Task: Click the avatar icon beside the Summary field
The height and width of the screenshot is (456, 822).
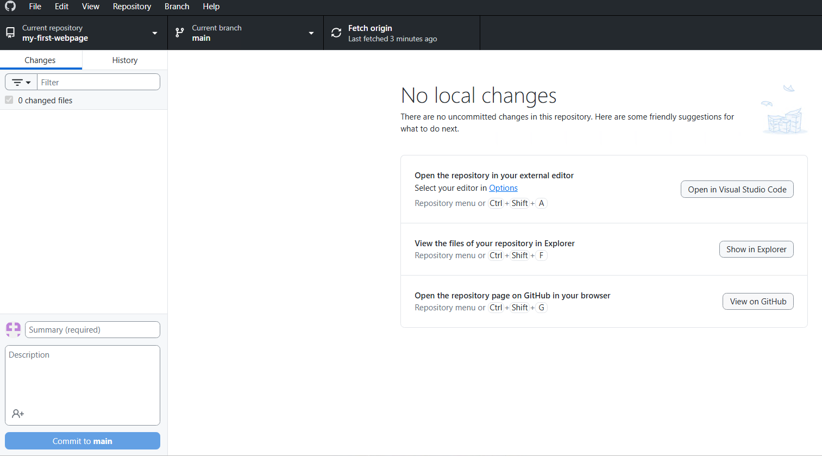Action: pyautogui.click(x=12, y=329)
